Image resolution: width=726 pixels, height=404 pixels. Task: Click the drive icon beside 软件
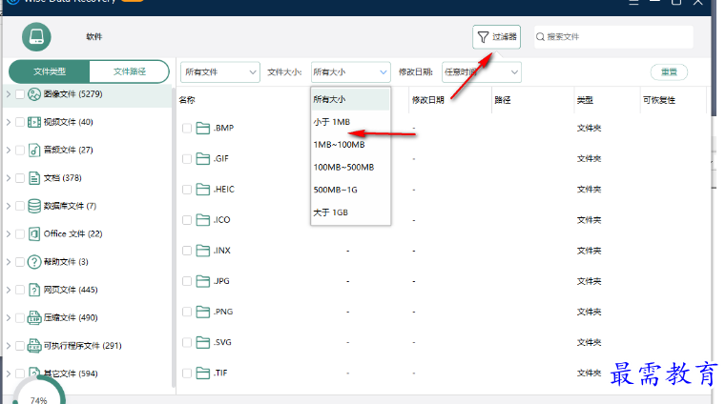[x=36, y=36]
